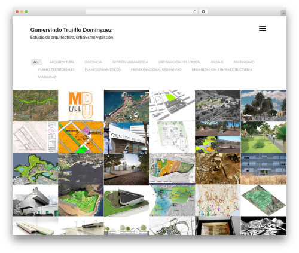Filter projects by ARQUITECTURA
299x253 pixels.
[x=62, y=62]
